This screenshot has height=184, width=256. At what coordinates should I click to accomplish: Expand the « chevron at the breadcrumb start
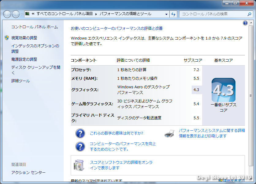tap(33, 14)
